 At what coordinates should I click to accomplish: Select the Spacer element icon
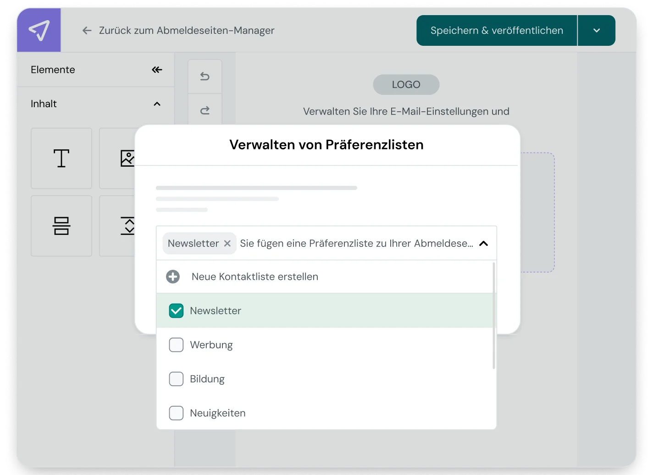tap(129, 225)
